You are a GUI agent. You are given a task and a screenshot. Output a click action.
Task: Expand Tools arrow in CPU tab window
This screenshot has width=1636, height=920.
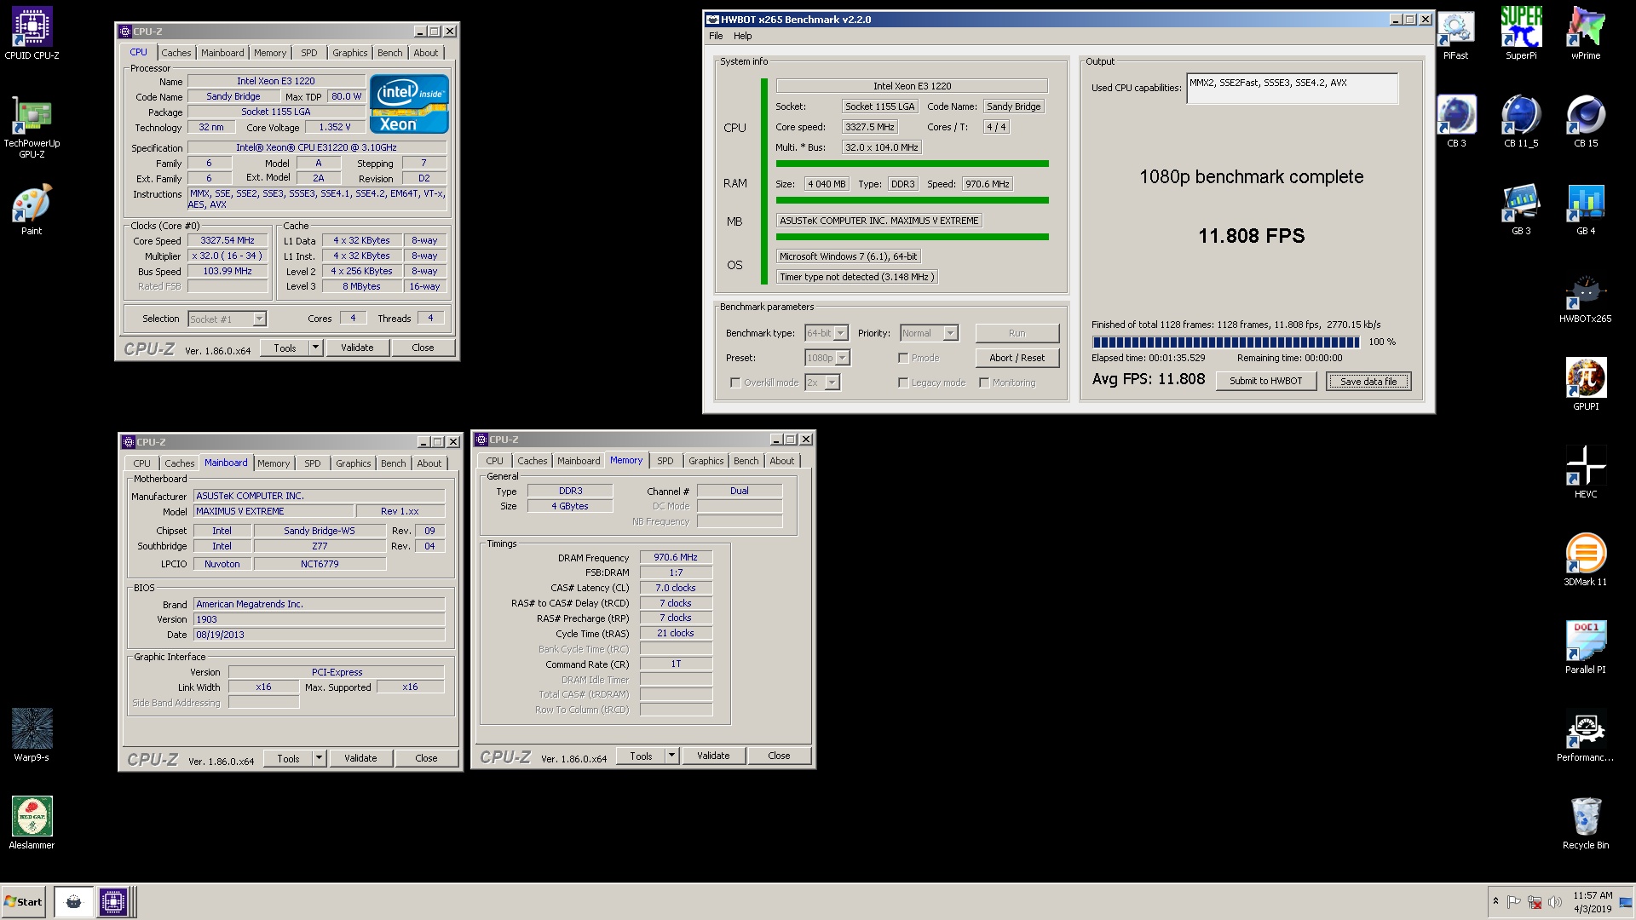tap(315, 348)
